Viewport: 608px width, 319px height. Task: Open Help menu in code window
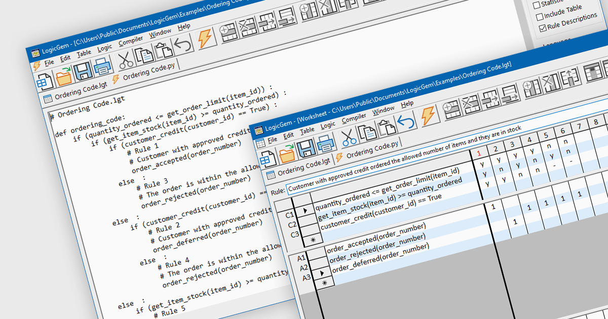click(184, 26)
